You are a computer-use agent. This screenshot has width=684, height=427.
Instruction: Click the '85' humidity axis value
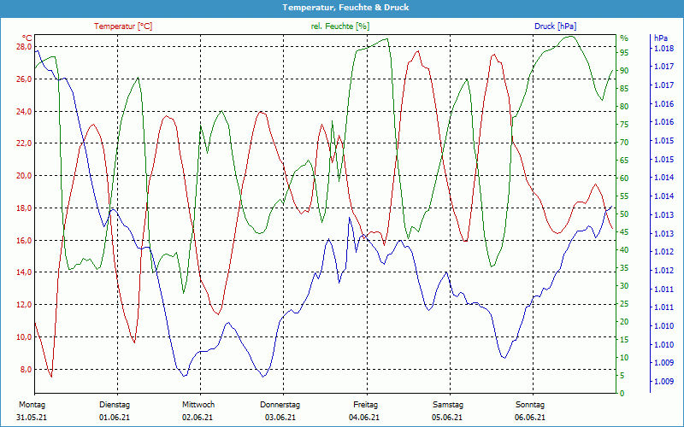(x=624, y=89)
